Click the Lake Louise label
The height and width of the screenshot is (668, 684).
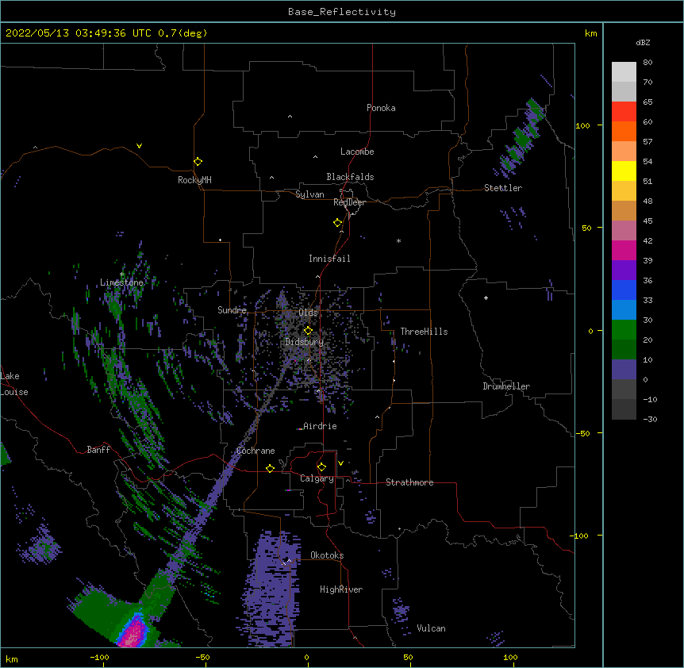[x=14, y=384]
